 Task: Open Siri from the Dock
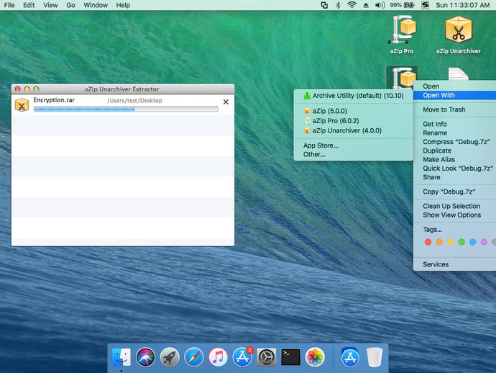pos(145,357)
